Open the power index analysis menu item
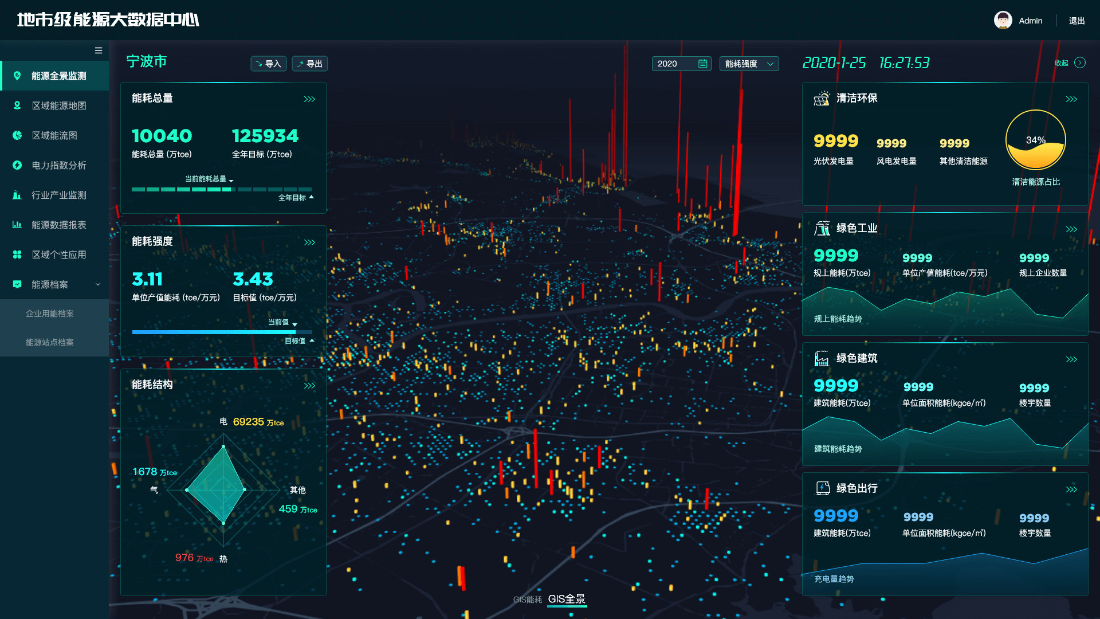Screen dimensions: 1100x619 point(58,165)
